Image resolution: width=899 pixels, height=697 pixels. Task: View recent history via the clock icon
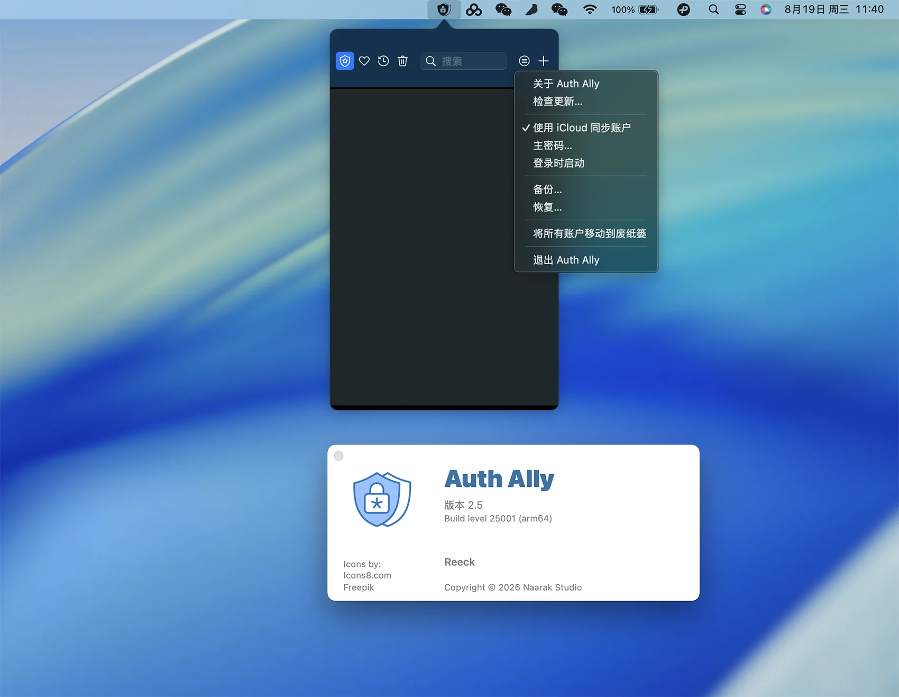point(383,61)
